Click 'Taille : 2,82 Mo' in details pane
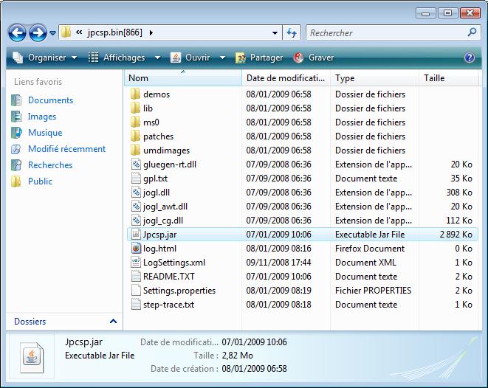Viewport: 488px width, 388px height. (x=223, y=355)
